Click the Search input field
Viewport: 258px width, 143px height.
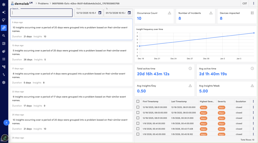[41, 13]
